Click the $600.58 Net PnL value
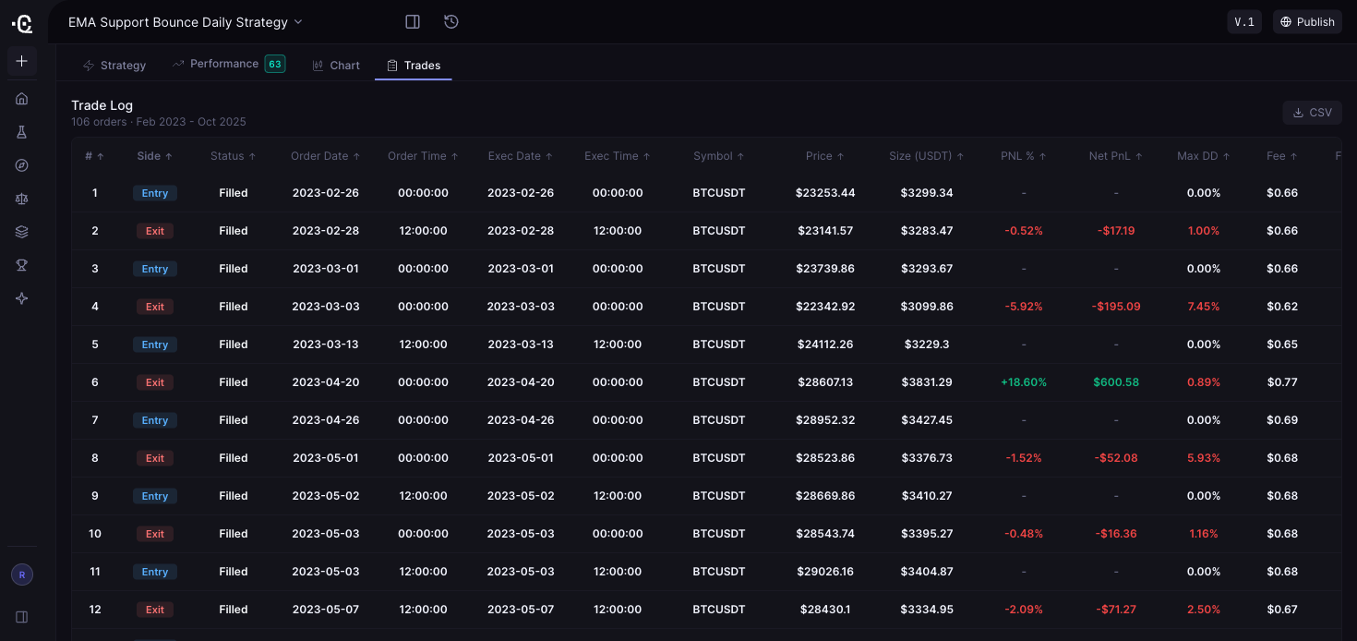 1116,382
